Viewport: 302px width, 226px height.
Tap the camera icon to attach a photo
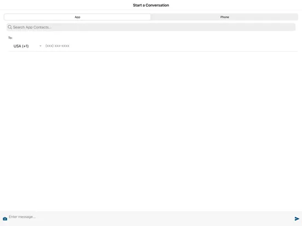point(5,219)
